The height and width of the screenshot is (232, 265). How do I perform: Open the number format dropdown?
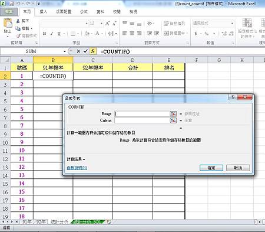(232, 23)
